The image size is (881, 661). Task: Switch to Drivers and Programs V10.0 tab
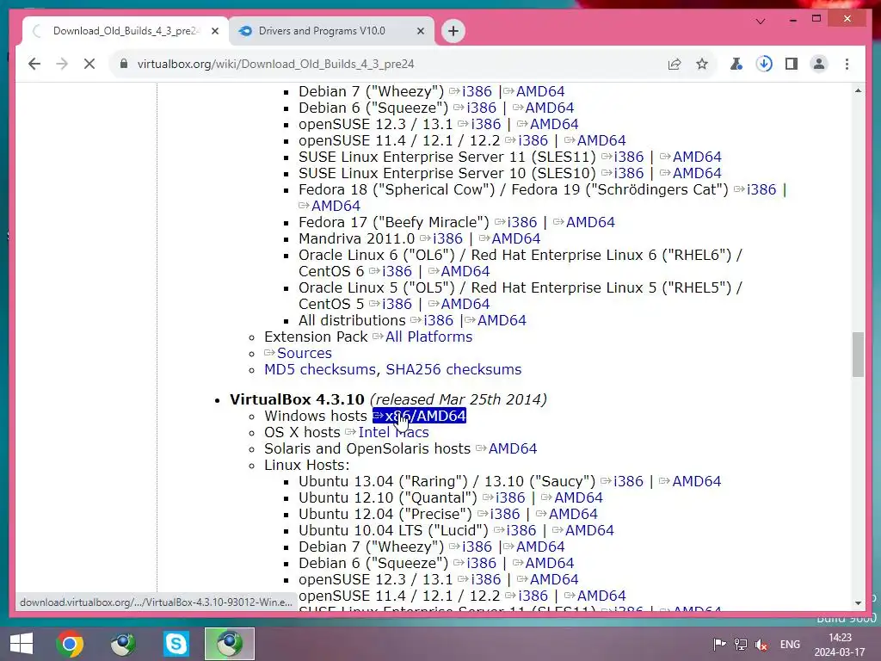coord(331,31)
